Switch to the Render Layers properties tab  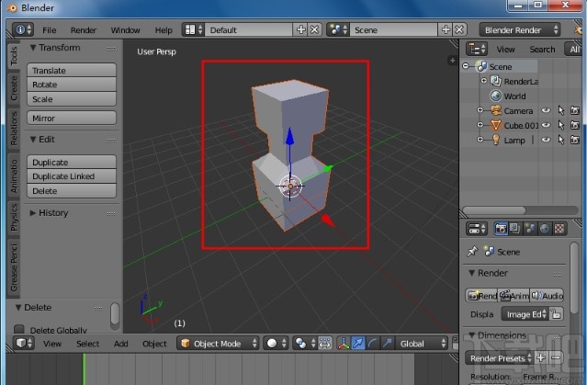tap(515, 229)
